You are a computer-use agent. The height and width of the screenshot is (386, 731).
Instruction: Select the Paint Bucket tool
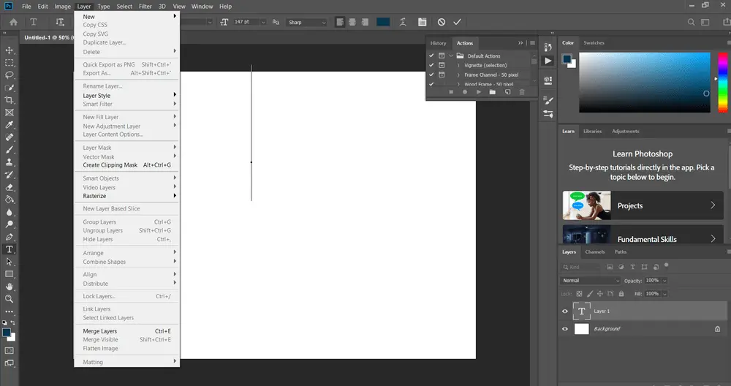click(10, 200)
